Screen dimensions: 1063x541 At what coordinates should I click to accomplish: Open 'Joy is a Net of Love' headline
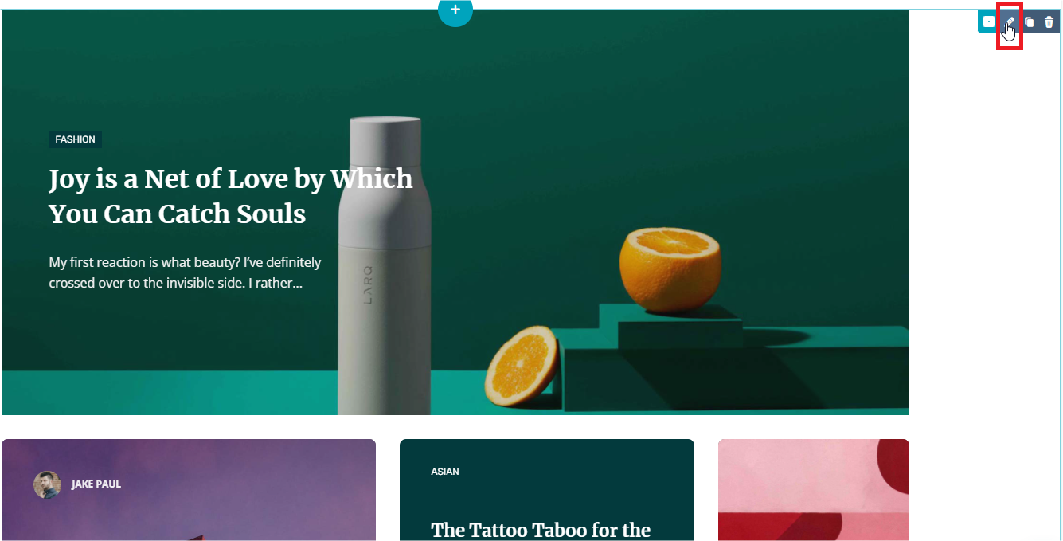231,196
